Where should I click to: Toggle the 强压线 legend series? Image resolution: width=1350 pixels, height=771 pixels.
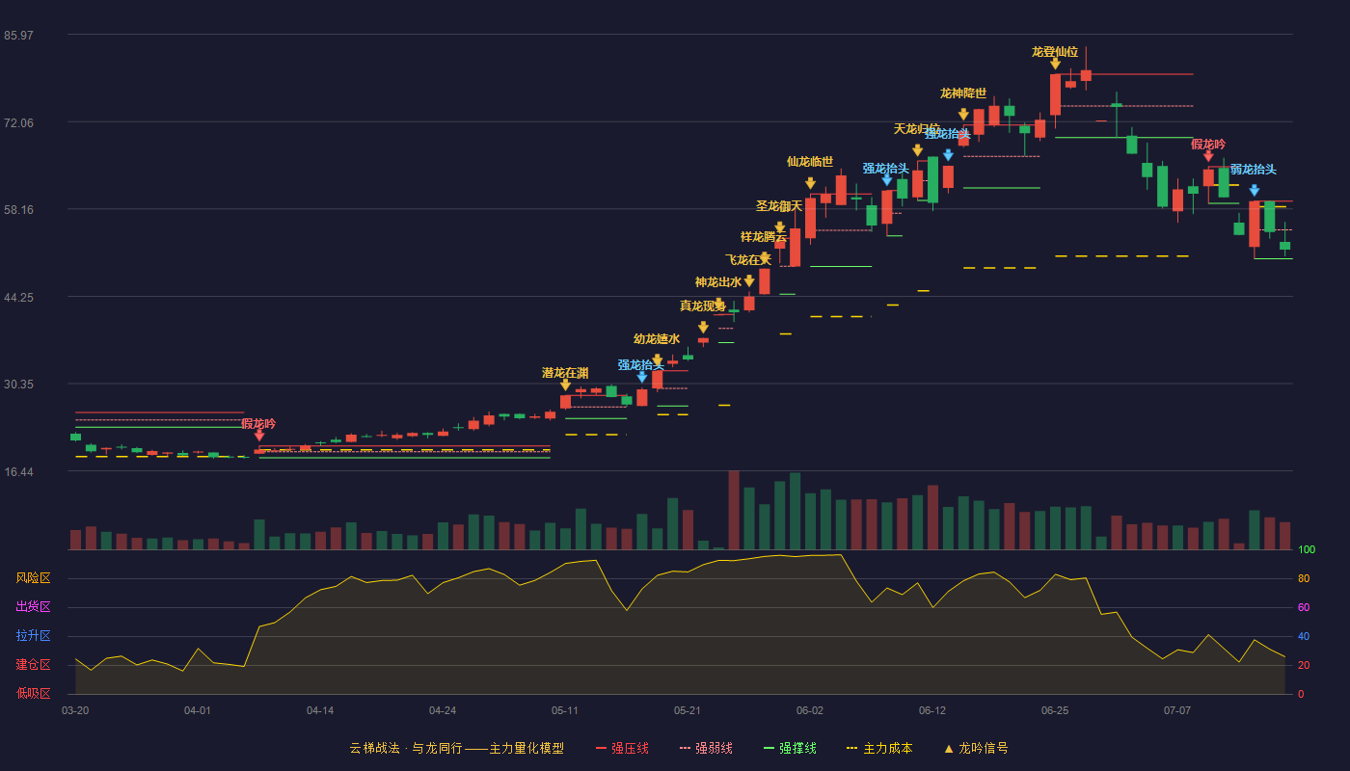pyautogui.click(x=622, y=748)
